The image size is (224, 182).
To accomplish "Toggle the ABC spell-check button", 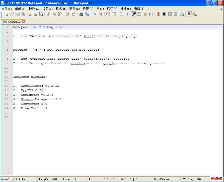I will [x=190, y=14].
